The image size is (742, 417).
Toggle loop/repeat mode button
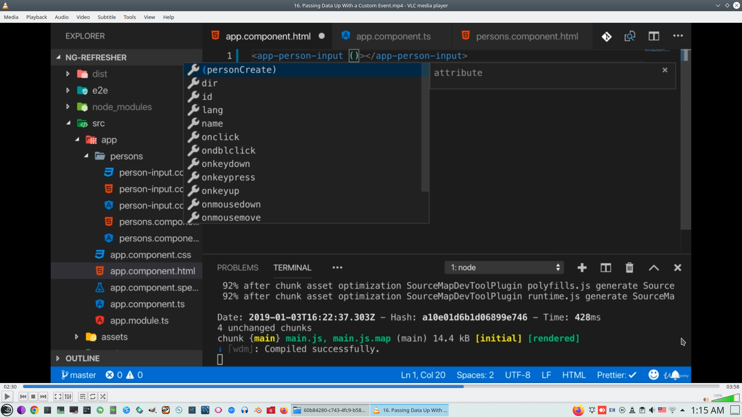tap(93, 397)
